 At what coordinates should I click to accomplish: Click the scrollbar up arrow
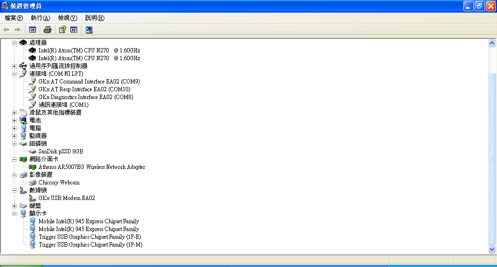[x=492, y=43]
